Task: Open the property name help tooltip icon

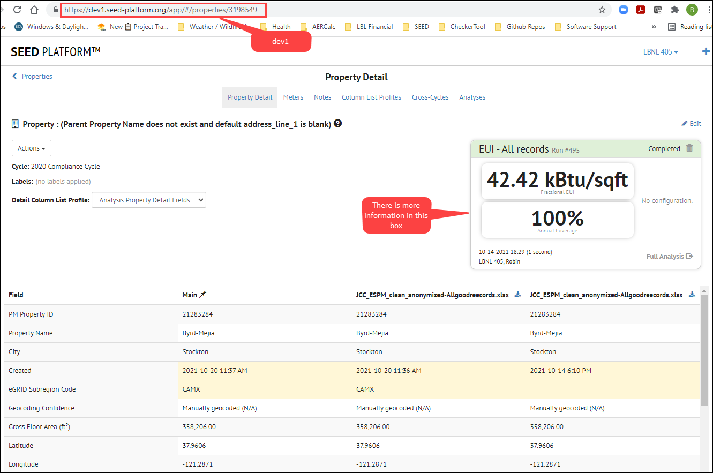Action: [x=337, y=123]
